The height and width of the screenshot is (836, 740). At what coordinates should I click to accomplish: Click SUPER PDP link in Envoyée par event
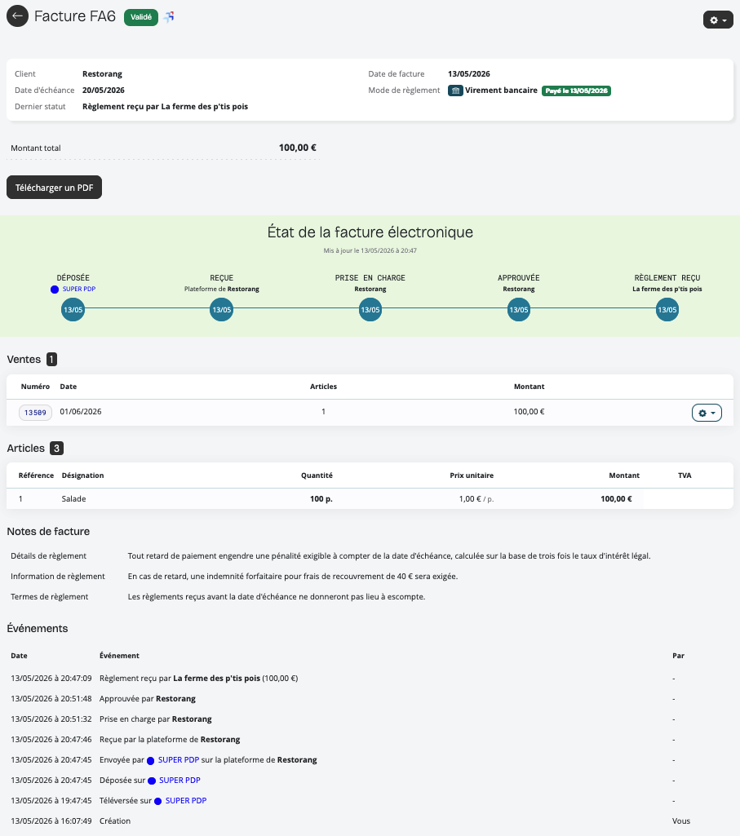(178, 760)
